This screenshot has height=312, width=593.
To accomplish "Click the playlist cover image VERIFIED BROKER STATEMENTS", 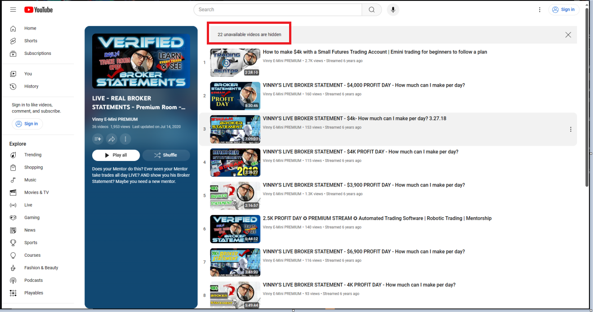I will [141, 61].
